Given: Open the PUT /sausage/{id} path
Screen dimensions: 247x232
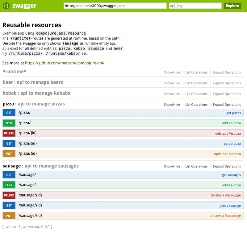Looking at the screenshot, I should click(x=30, y=216).
